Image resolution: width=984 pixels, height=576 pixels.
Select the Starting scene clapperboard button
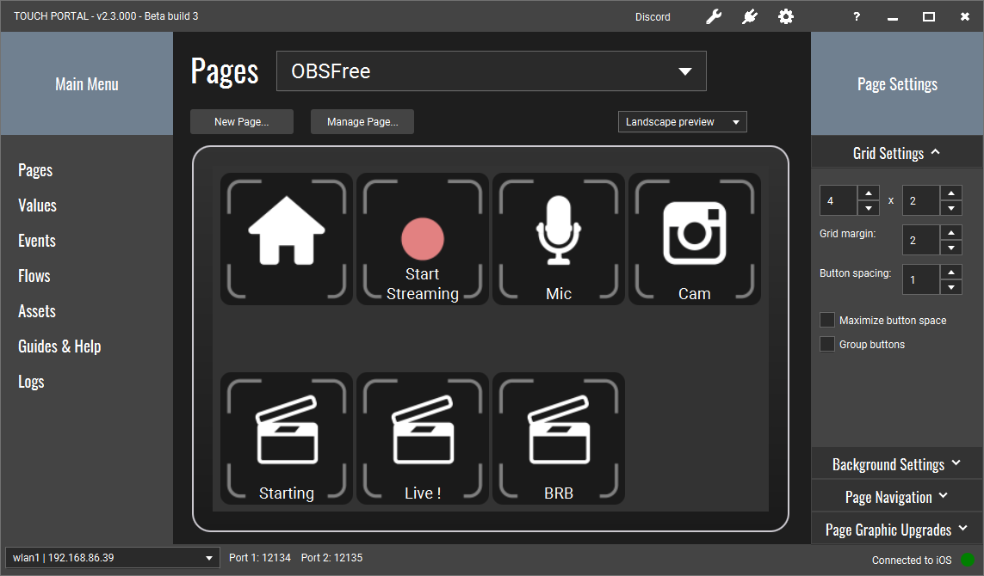(x=287, y=438)
